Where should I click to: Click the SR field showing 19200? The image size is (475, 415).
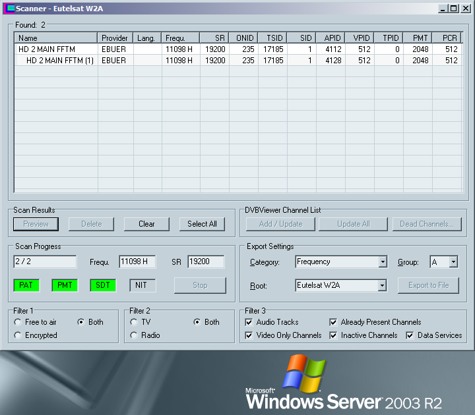tap(206, 262)
